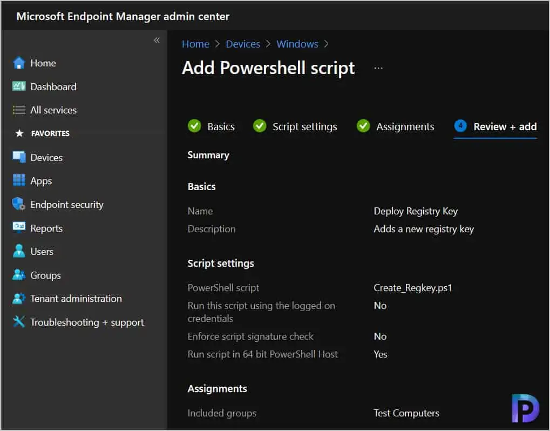This screenshot has height=431, width=550.
Task: Collapse the sidebar with the double chevron
Action: click(x=157, y=41)
